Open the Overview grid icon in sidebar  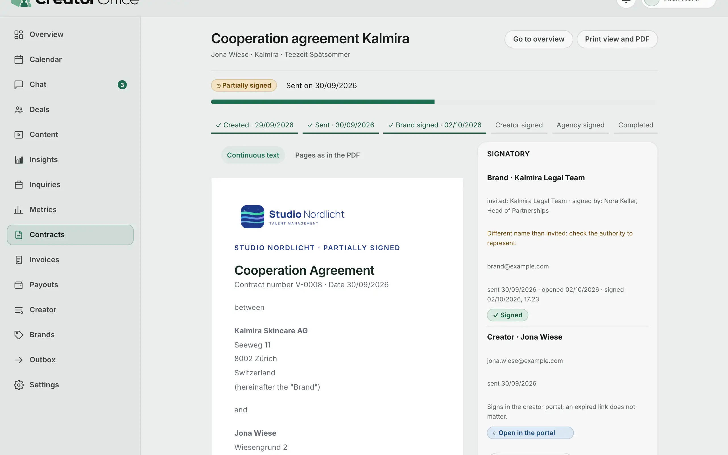coord(19,35)
